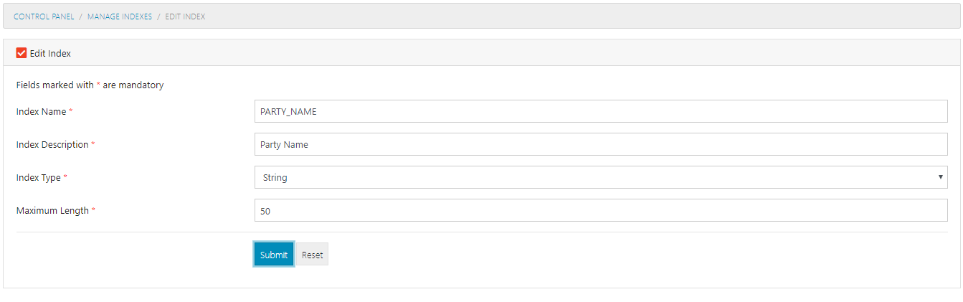This screenshot has height=302, width=963.
Task: Go to Manage Indexes breadcrumb
Action: [x=120, y=16]
